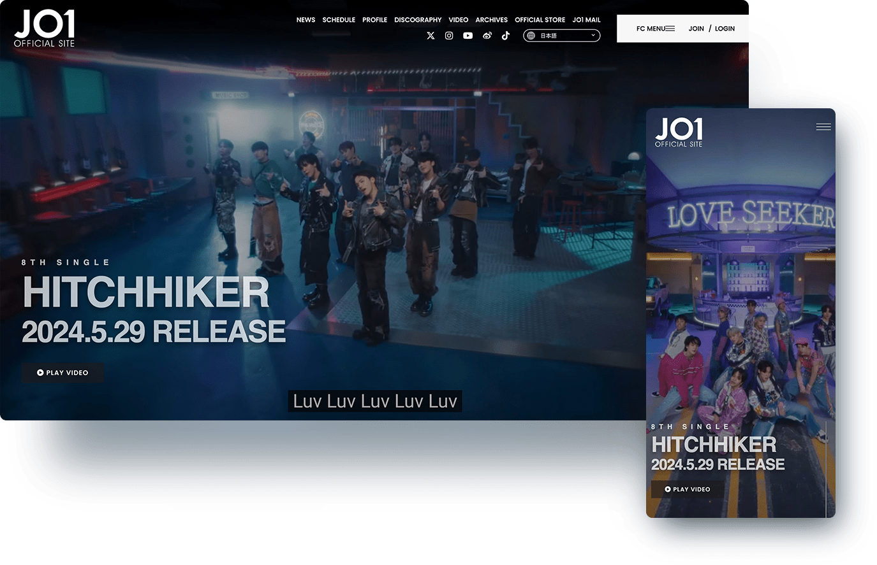The width and height of the screenshot is (877, 565).
Task: Open the JO1 MAIL menu item
Action: click(x=587, y=20)
